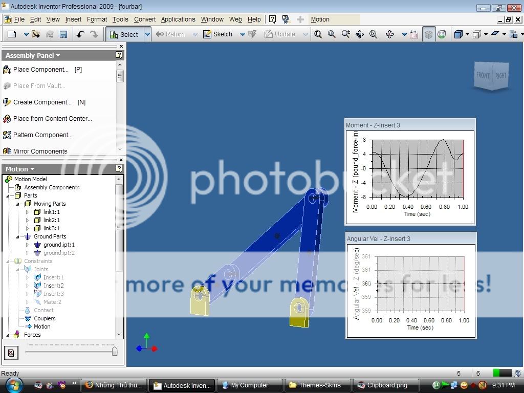
Task: Click the Zoom Selected icon
Action: [x=373, y=34]
